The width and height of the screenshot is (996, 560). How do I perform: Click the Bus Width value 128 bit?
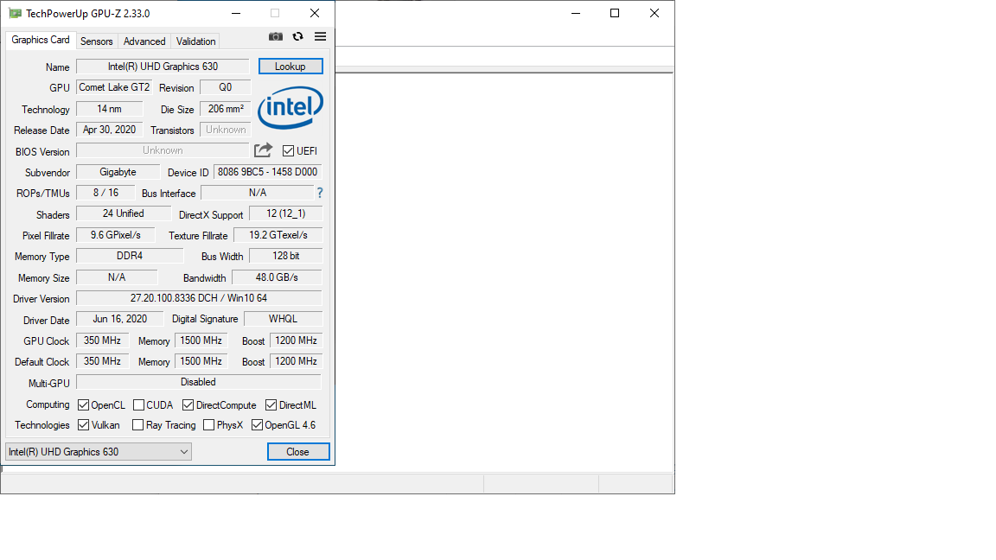pos(286,256)
